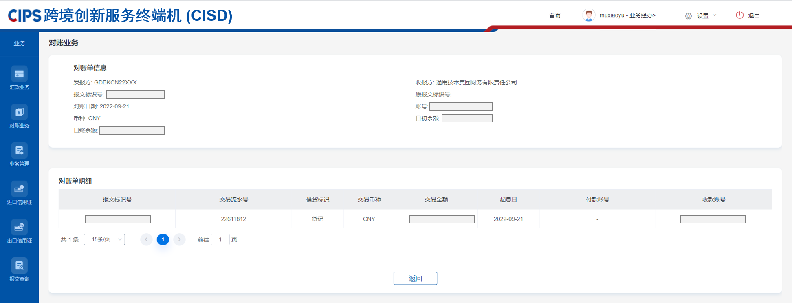Go to previous page arrow
Image resolution: width=792 pixels, height=303 pixels.
tap(146, 239)
